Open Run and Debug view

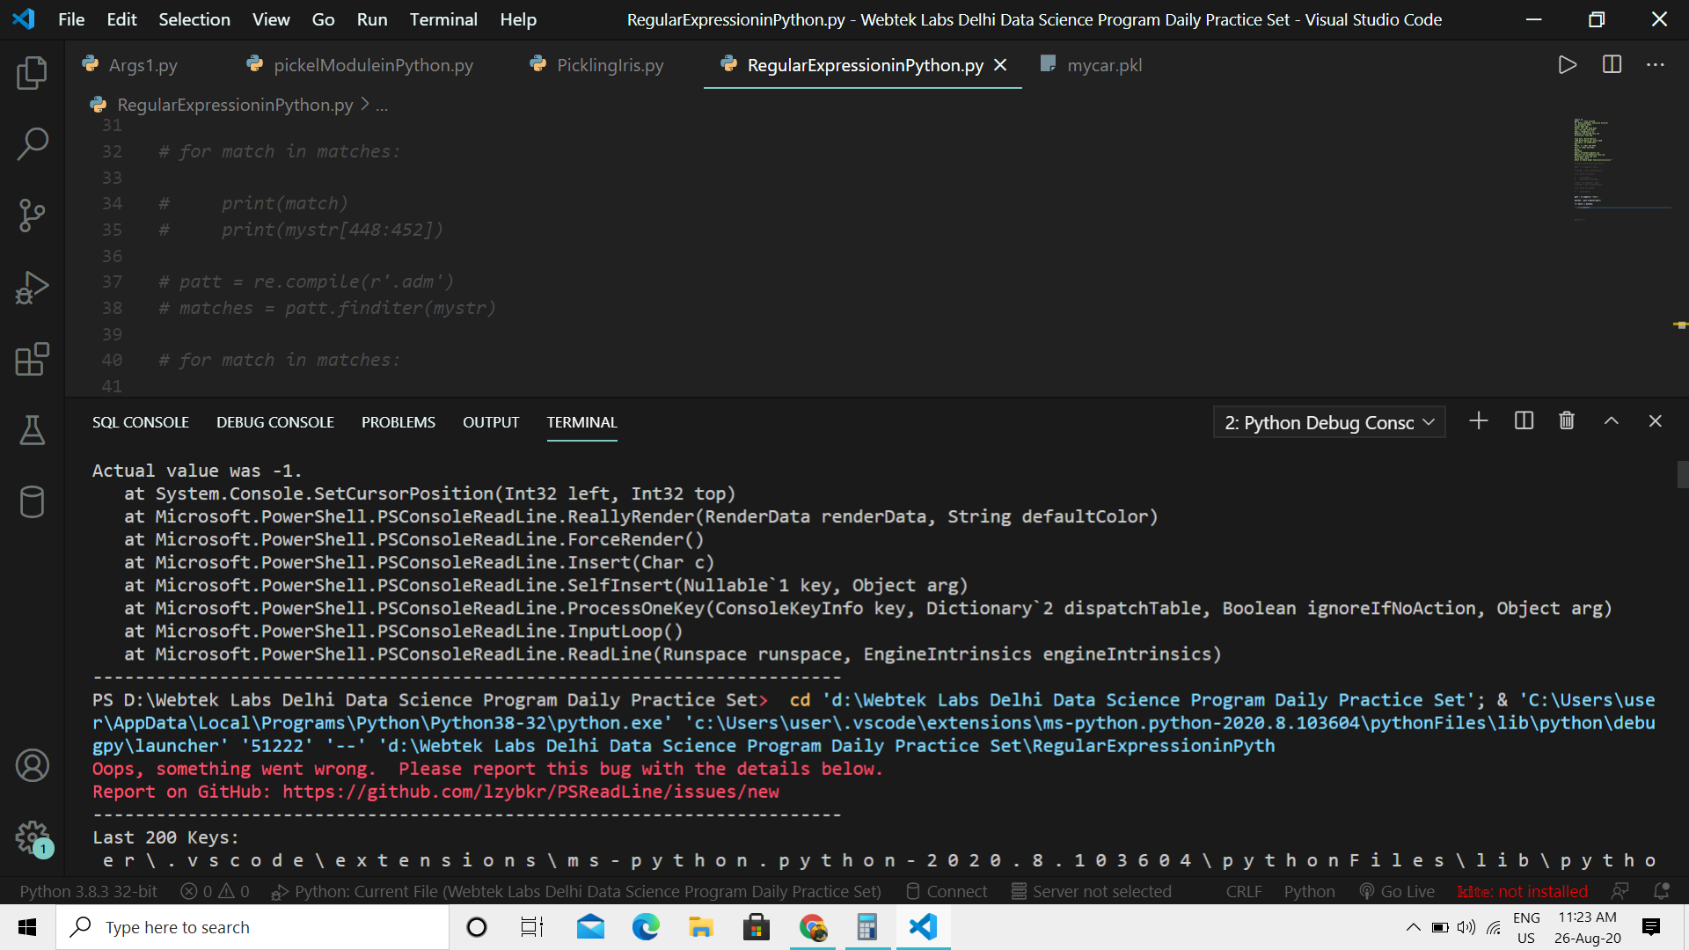coord(33,288)
